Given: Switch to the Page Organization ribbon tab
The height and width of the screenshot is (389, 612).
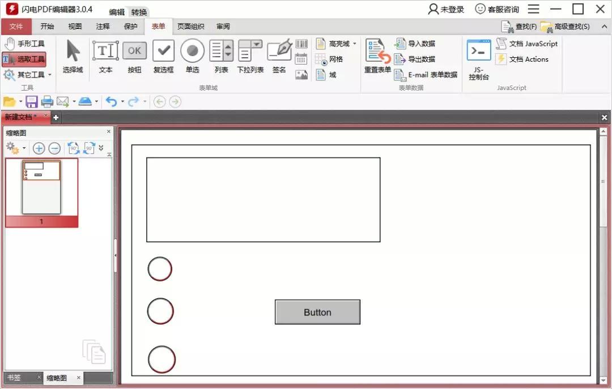Looking at the screenshot, I should click(x=190, y=27).
